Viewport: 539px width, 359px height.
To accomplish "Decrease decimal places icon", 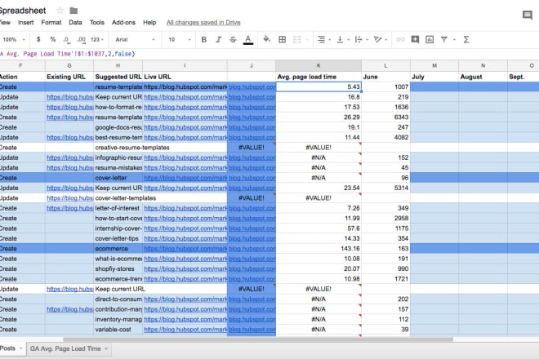I will pos(66,40).
